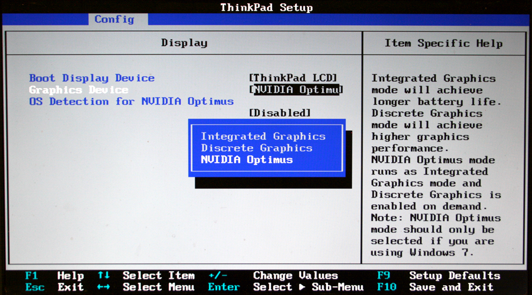Click the Display section heading
The image size is (532, 295).
tap(184, 43)
